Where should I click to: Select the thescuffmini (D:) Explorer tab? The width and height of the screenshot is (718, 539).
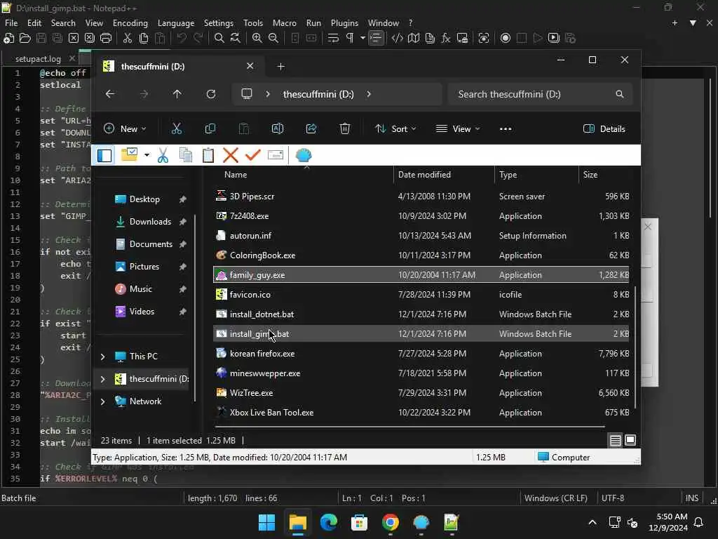click(179, 67)
